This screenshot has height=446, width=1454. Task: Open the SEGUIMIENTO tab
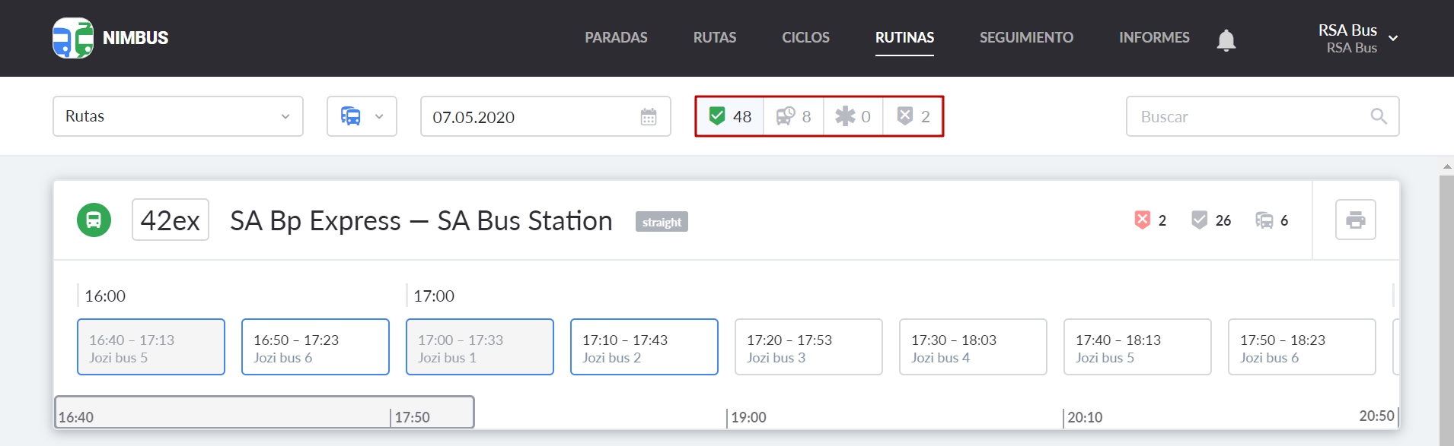coord(1026,37)
